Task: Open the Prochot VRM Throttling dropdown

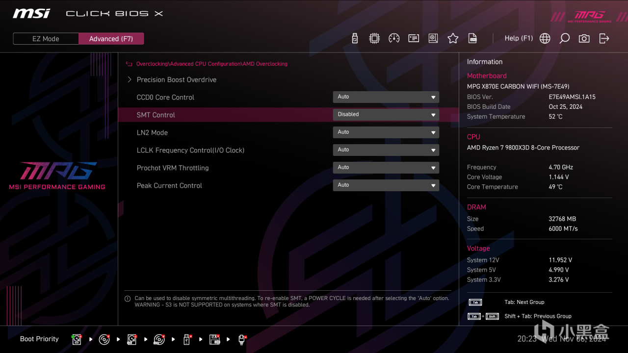Action: pos(386,168)
